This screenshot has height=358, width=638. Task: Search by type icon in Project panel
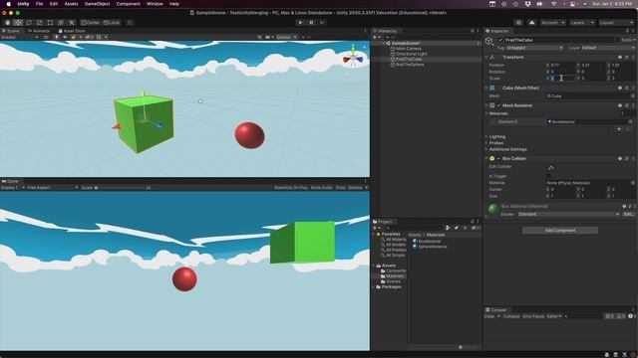tap(448, 228)
